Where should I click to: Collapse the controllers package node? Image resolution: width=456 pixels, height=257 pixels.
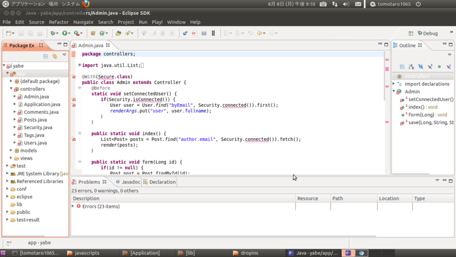point(11,89)
